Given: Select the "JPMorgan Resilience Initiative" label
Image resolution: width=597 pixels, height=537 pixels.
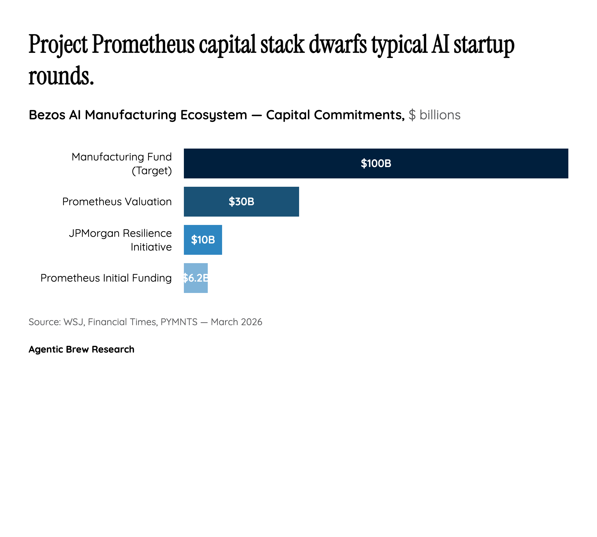Looking at the screenshot, I should tap(121, 240).
